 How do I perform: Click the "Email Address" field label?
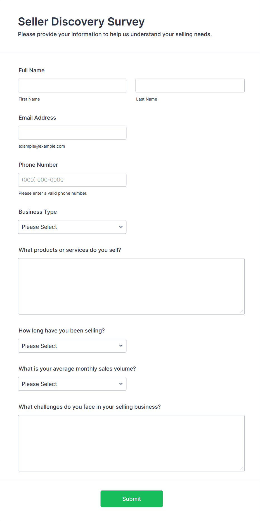tap(37, 118)
